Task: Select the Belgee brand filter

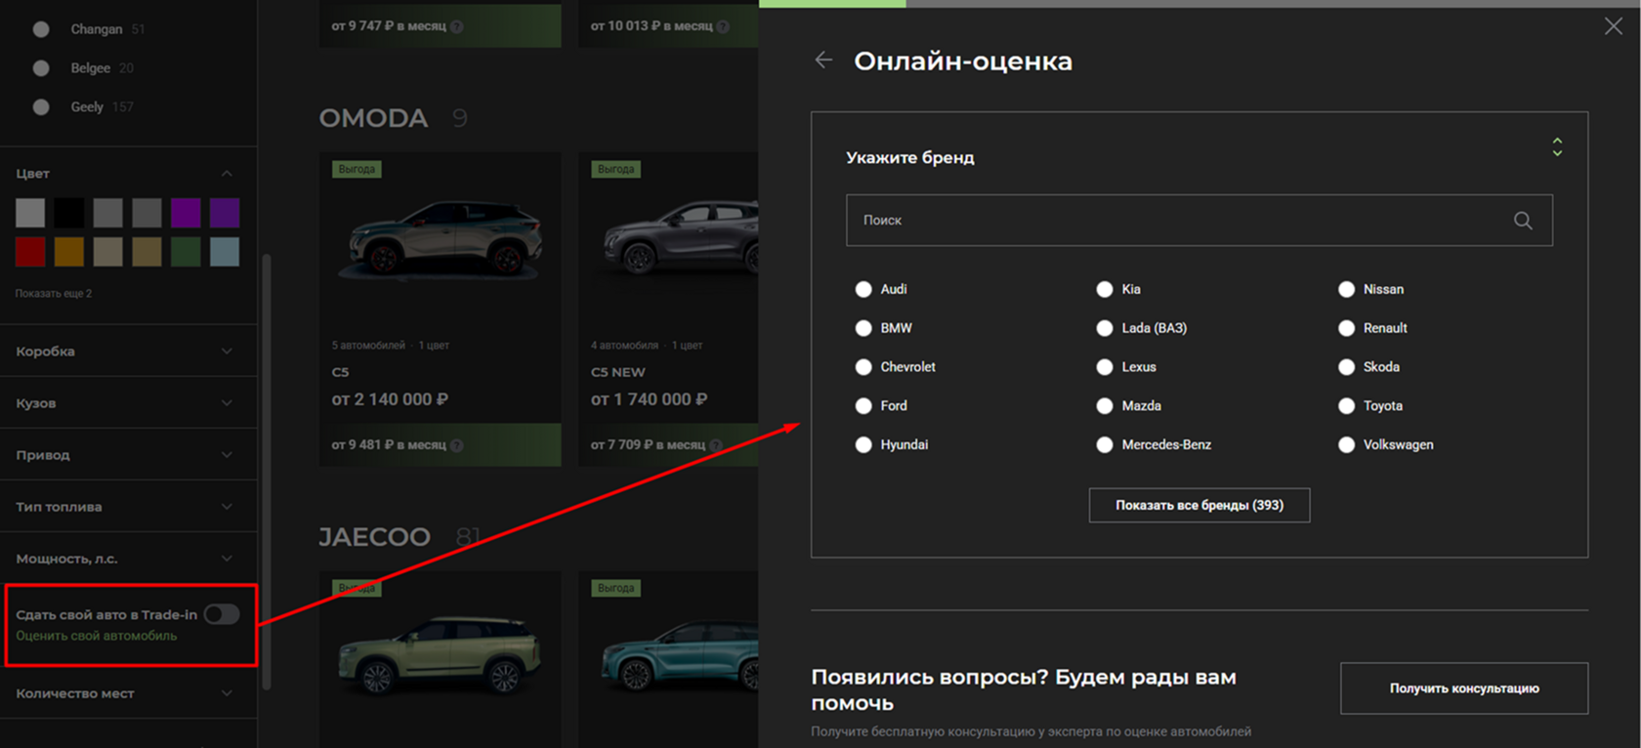Action: tap(41, 68)
